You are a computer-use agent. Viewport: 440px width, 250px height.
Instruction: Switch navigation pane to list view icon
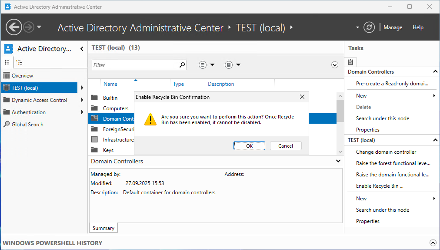click(x=7, y=62)
